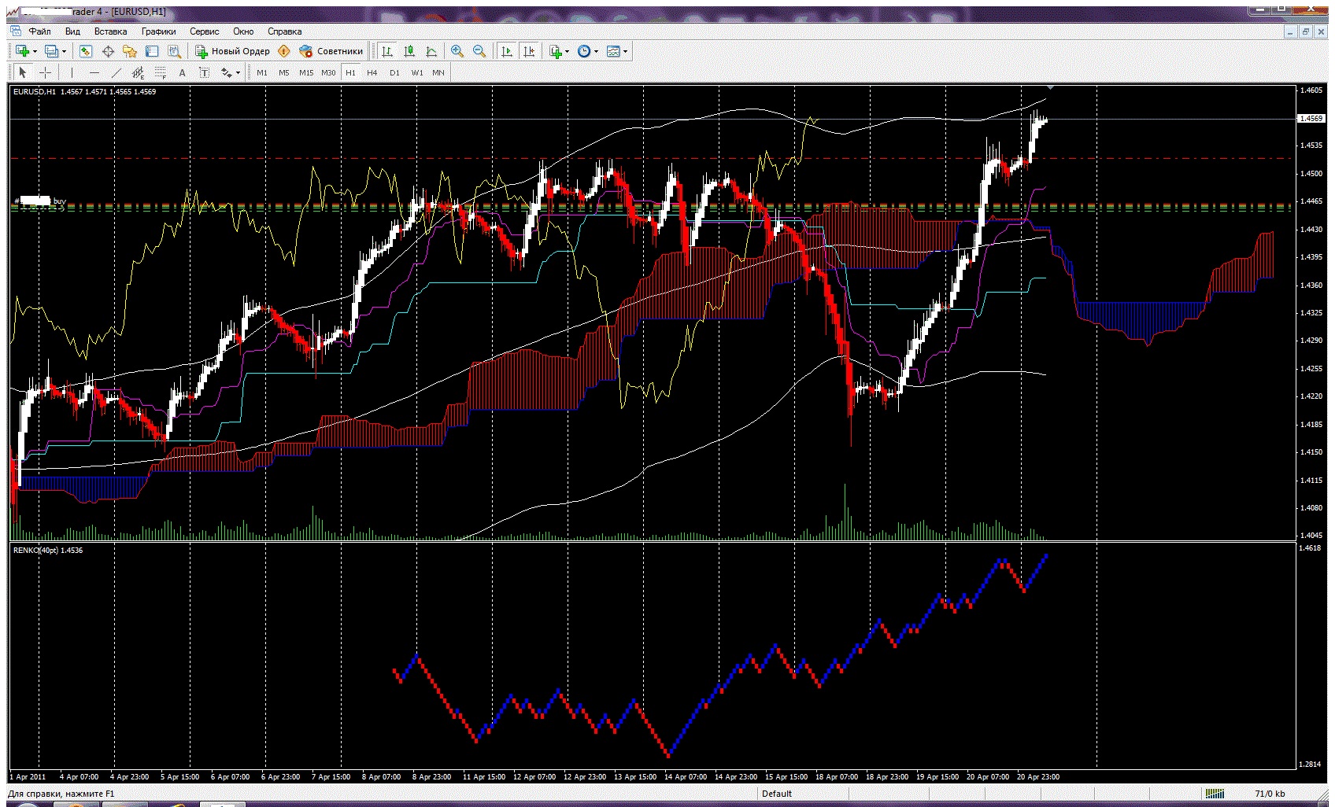Switch to line chart icon
This screenshot has height=807, width=1335.
pos(431,51)
